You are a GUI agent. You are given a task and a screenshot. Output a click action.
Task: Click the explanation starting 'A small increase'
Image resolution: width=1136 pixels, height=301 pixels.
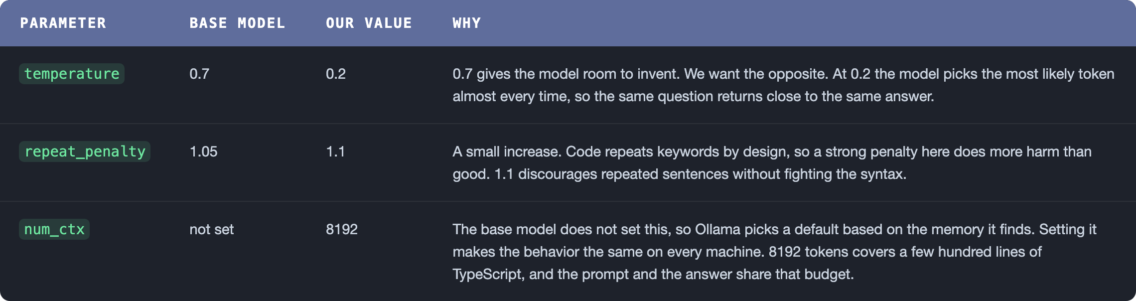[x=772, y=162]
